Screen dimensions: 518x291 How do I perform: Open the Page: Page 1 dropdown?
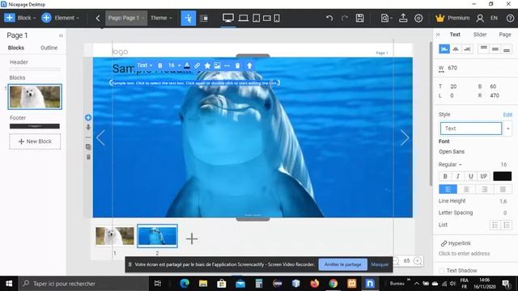coord(126,18)
